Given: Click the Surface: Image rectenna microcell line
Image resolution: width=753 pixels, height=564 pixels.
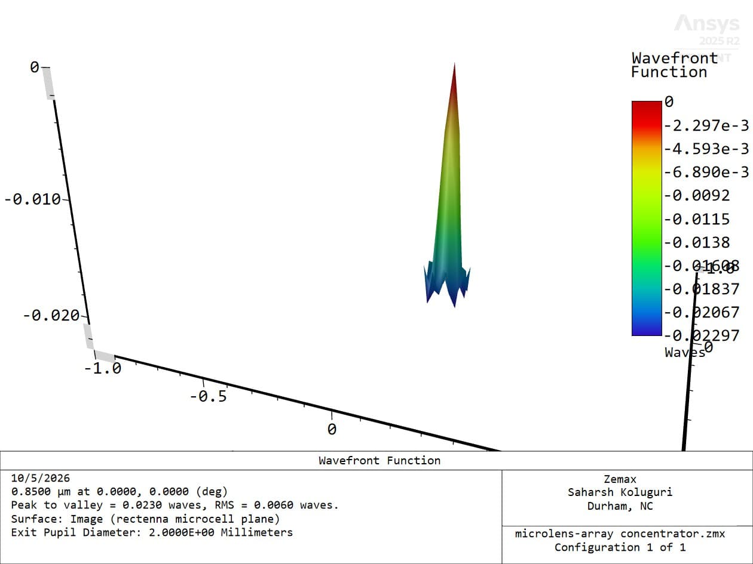Looking at the screenshot, I should pyautogui.click(x=145, y=519).
